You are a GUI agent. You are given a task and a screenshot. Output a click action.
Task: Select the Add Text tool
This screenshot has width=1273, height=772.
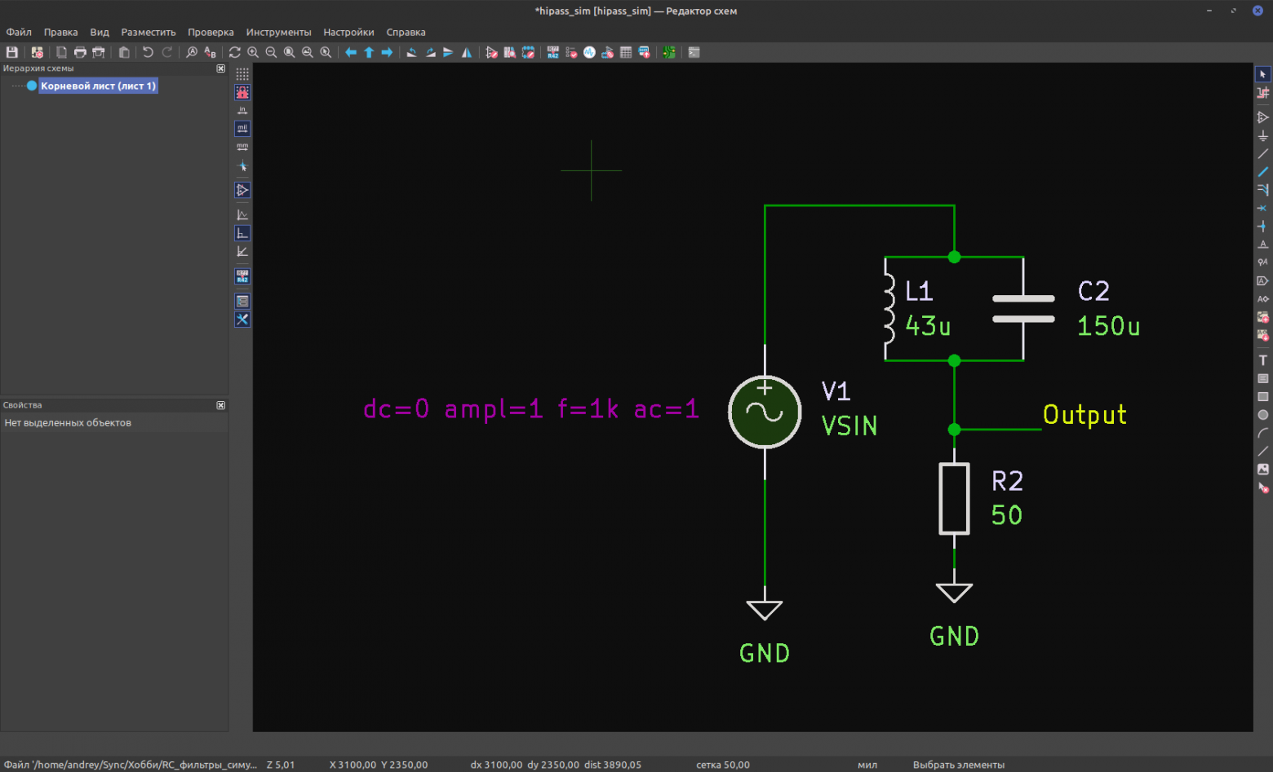point(1262,360)
